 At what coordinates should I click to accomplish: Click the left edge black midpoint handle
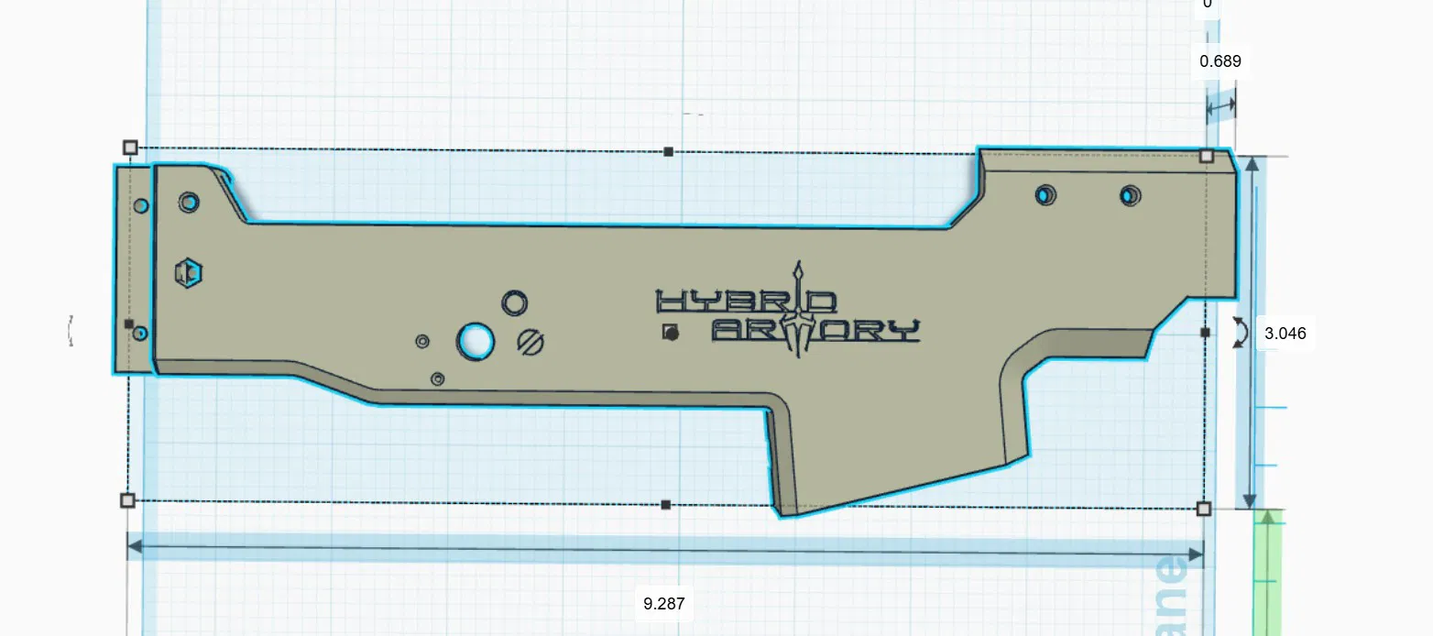coord(128,324)
